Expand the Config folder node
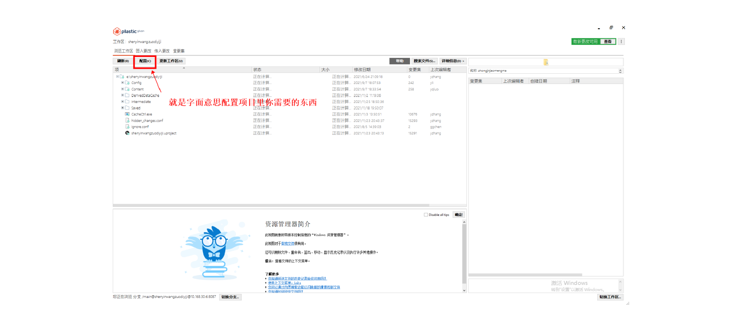This screenshot has height=335, width=745. point(123,83)
